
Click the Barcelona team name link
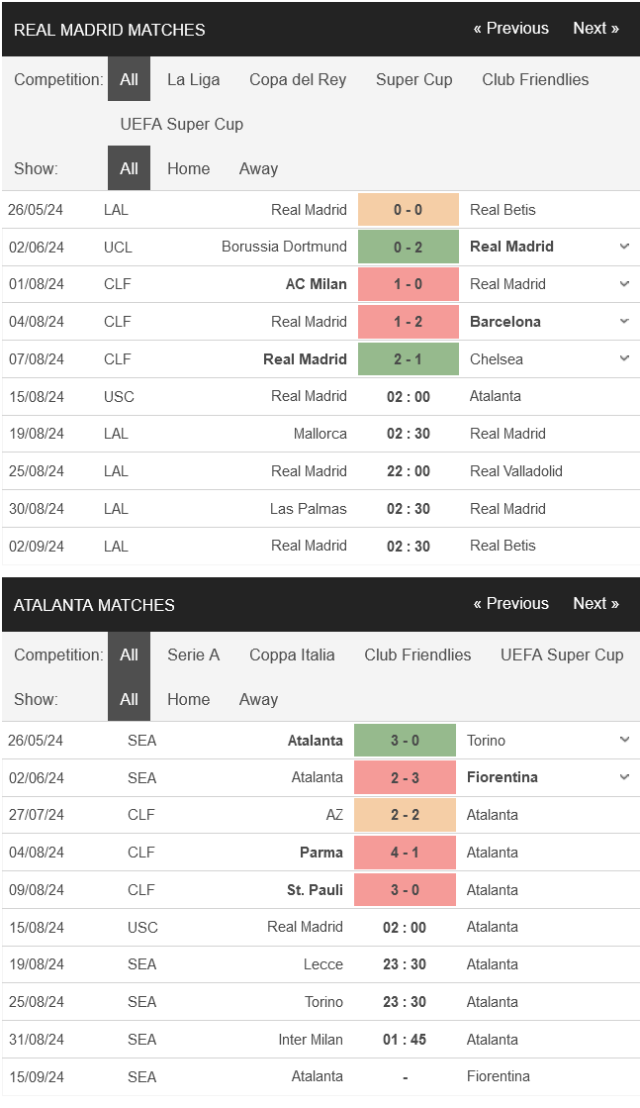(x=505, y=322)
